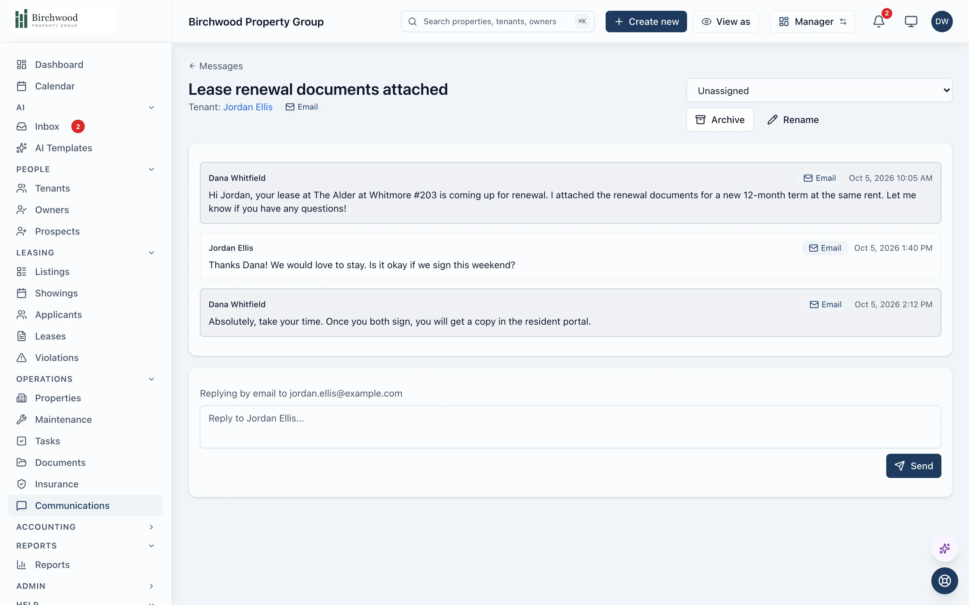
Task: Go to Prospects page
Action: (x=86, y=231)
